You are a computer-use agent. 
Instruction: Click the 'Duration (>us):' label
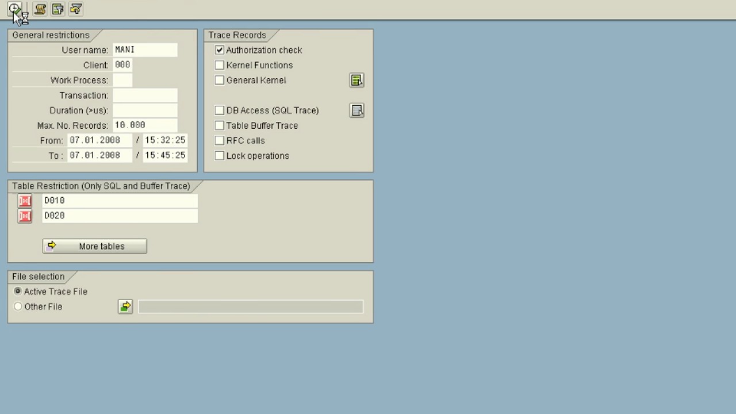[x=79, y=110]
